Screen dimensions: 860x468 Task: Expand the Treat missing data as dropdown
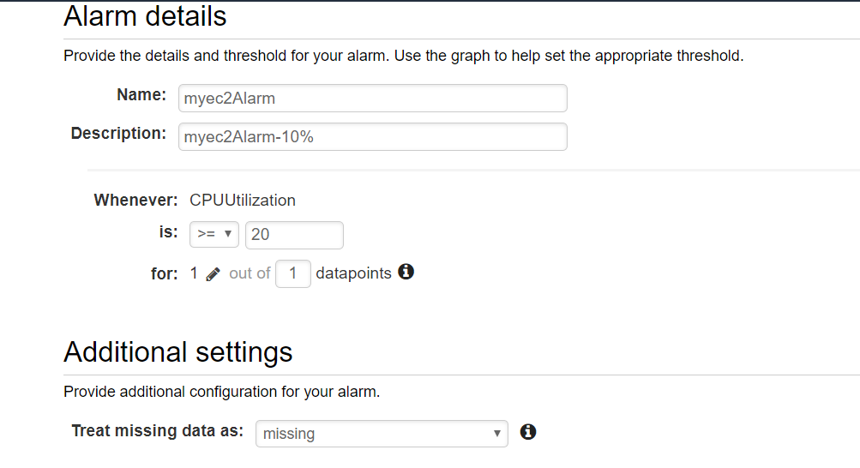coord(382,434)
